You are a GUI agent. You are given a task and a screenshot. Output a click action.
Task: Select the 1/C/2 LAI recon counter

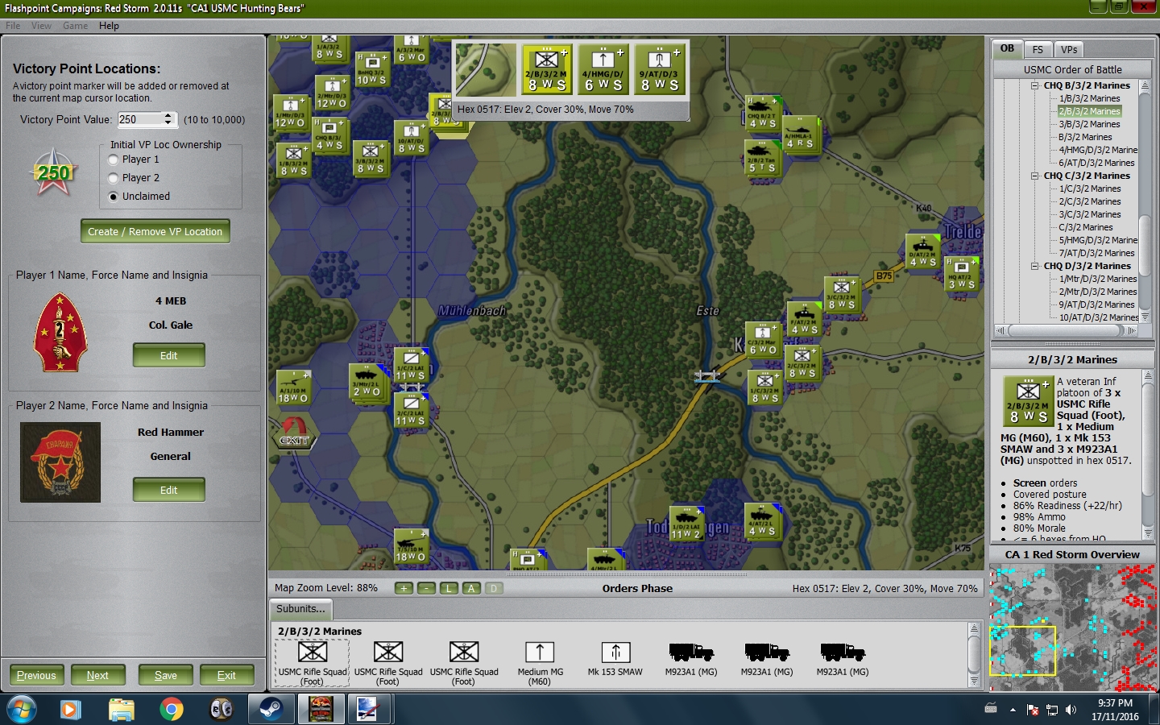pos(410,365)
